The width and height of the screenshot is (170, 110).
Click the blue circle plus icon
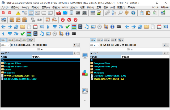[133, 13]
